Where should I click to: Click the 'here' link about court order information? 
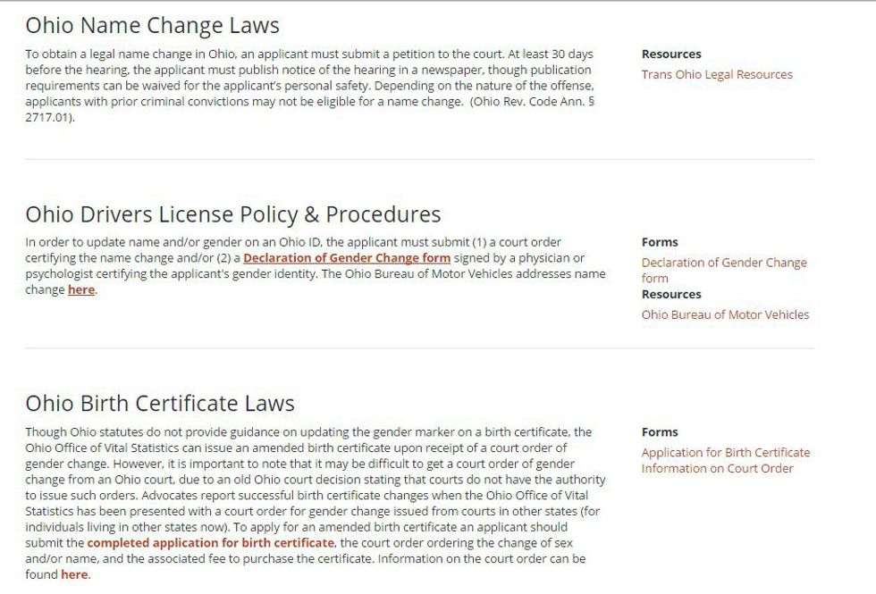74,575
